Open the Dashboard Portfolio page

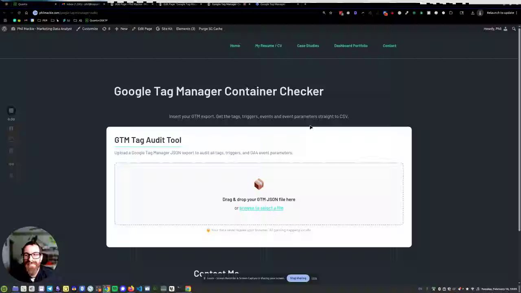[x=351, y=46]
